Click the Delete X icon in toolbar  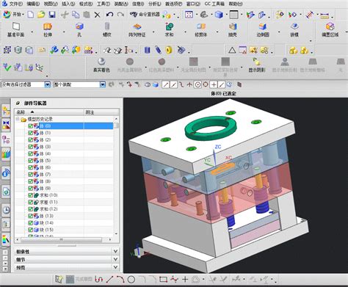point(97,15)
